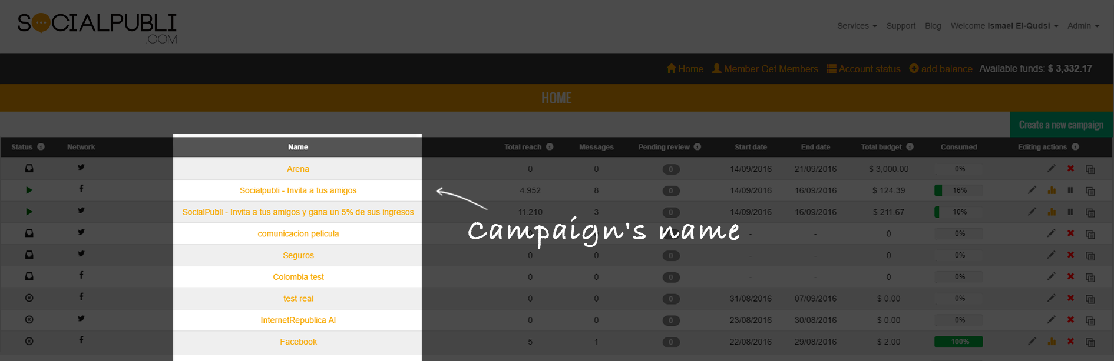The image size is (1114, 361).
Task: Delete the 'Colombia test' campaign
Action: click(1070, 276)
